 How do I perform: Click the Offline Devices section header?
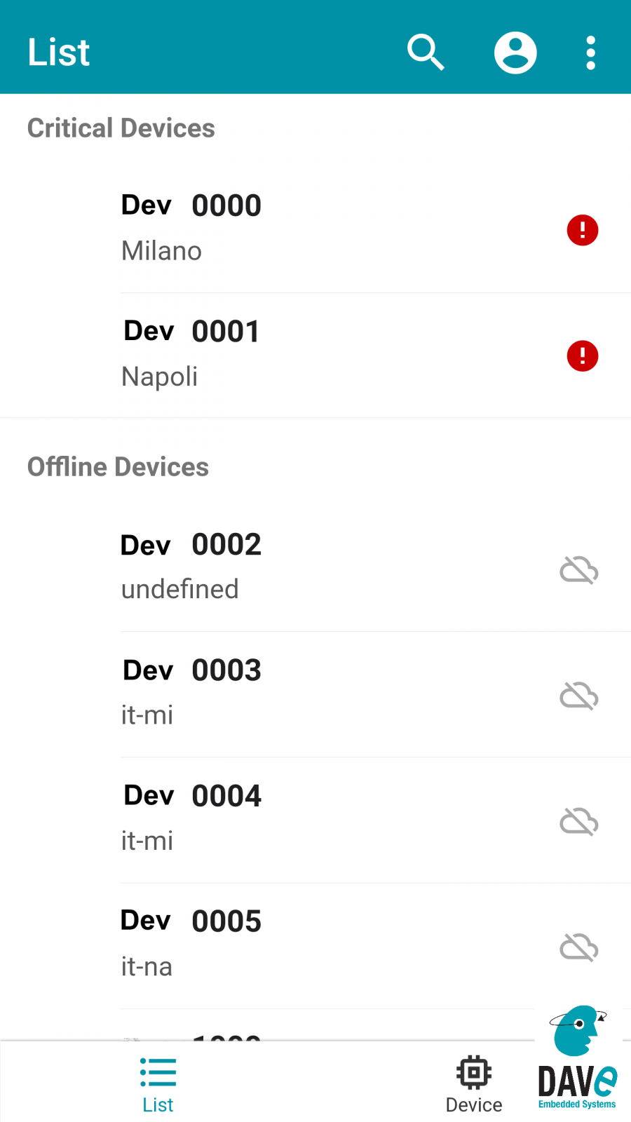(x=118, y=467)
